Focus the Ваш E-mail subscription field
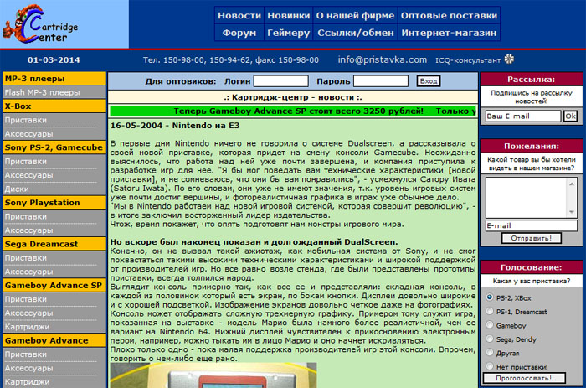This screenshot has width=586, height=388. pyautogui.click(x=523, y=116)
